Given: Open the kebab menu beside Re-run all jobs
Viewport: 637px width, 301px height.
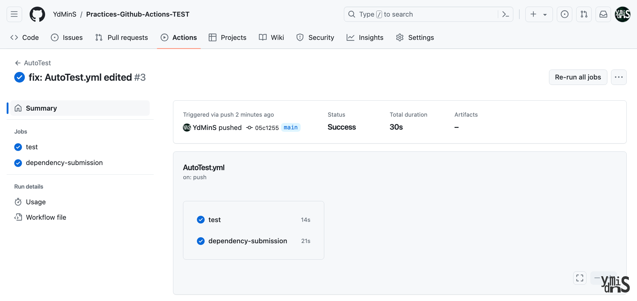Looking at the screenshot, I should tap(619, 77).
